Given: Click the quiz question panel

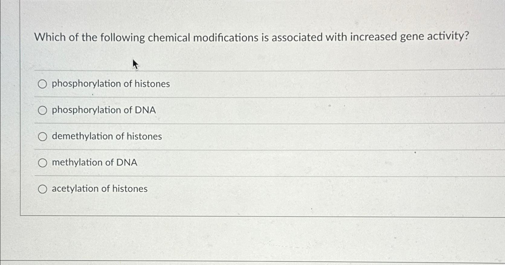Looking at the screenshot, I should click(257, 121).
